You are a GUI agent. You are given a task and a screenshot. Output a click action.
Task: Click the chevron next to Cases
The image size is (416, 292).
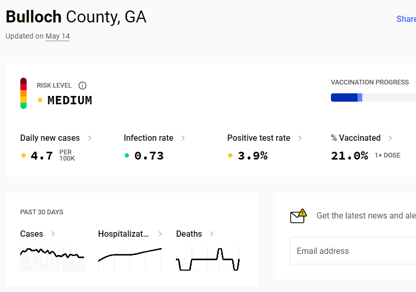tap(53, 234)
